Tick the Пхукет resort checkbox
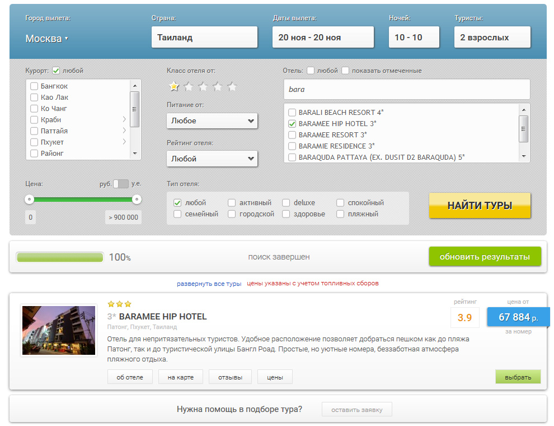The image size is (554, 426). coord(34,142)
